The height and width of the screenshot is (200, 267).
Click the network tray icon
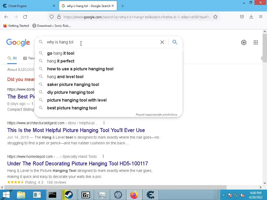point(236,195)
